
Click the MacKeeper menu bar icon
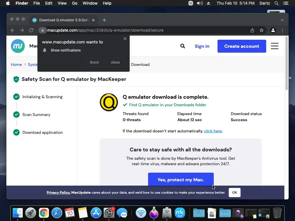(x=191, y=3)
